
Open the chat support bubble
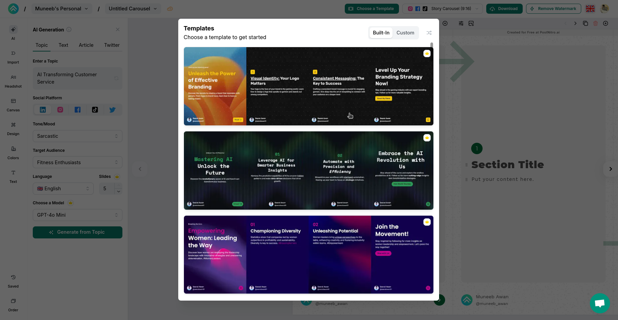(x=600, y=303)
